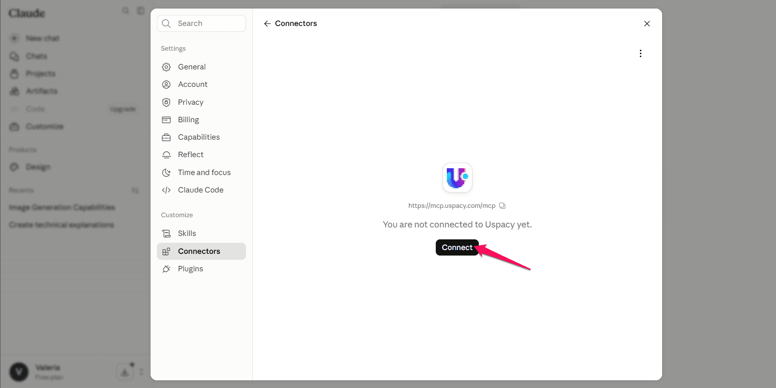Viewport: 776px width, 388px height.
Task: Click the Uspacy logo icon
Action: (457, 178)
